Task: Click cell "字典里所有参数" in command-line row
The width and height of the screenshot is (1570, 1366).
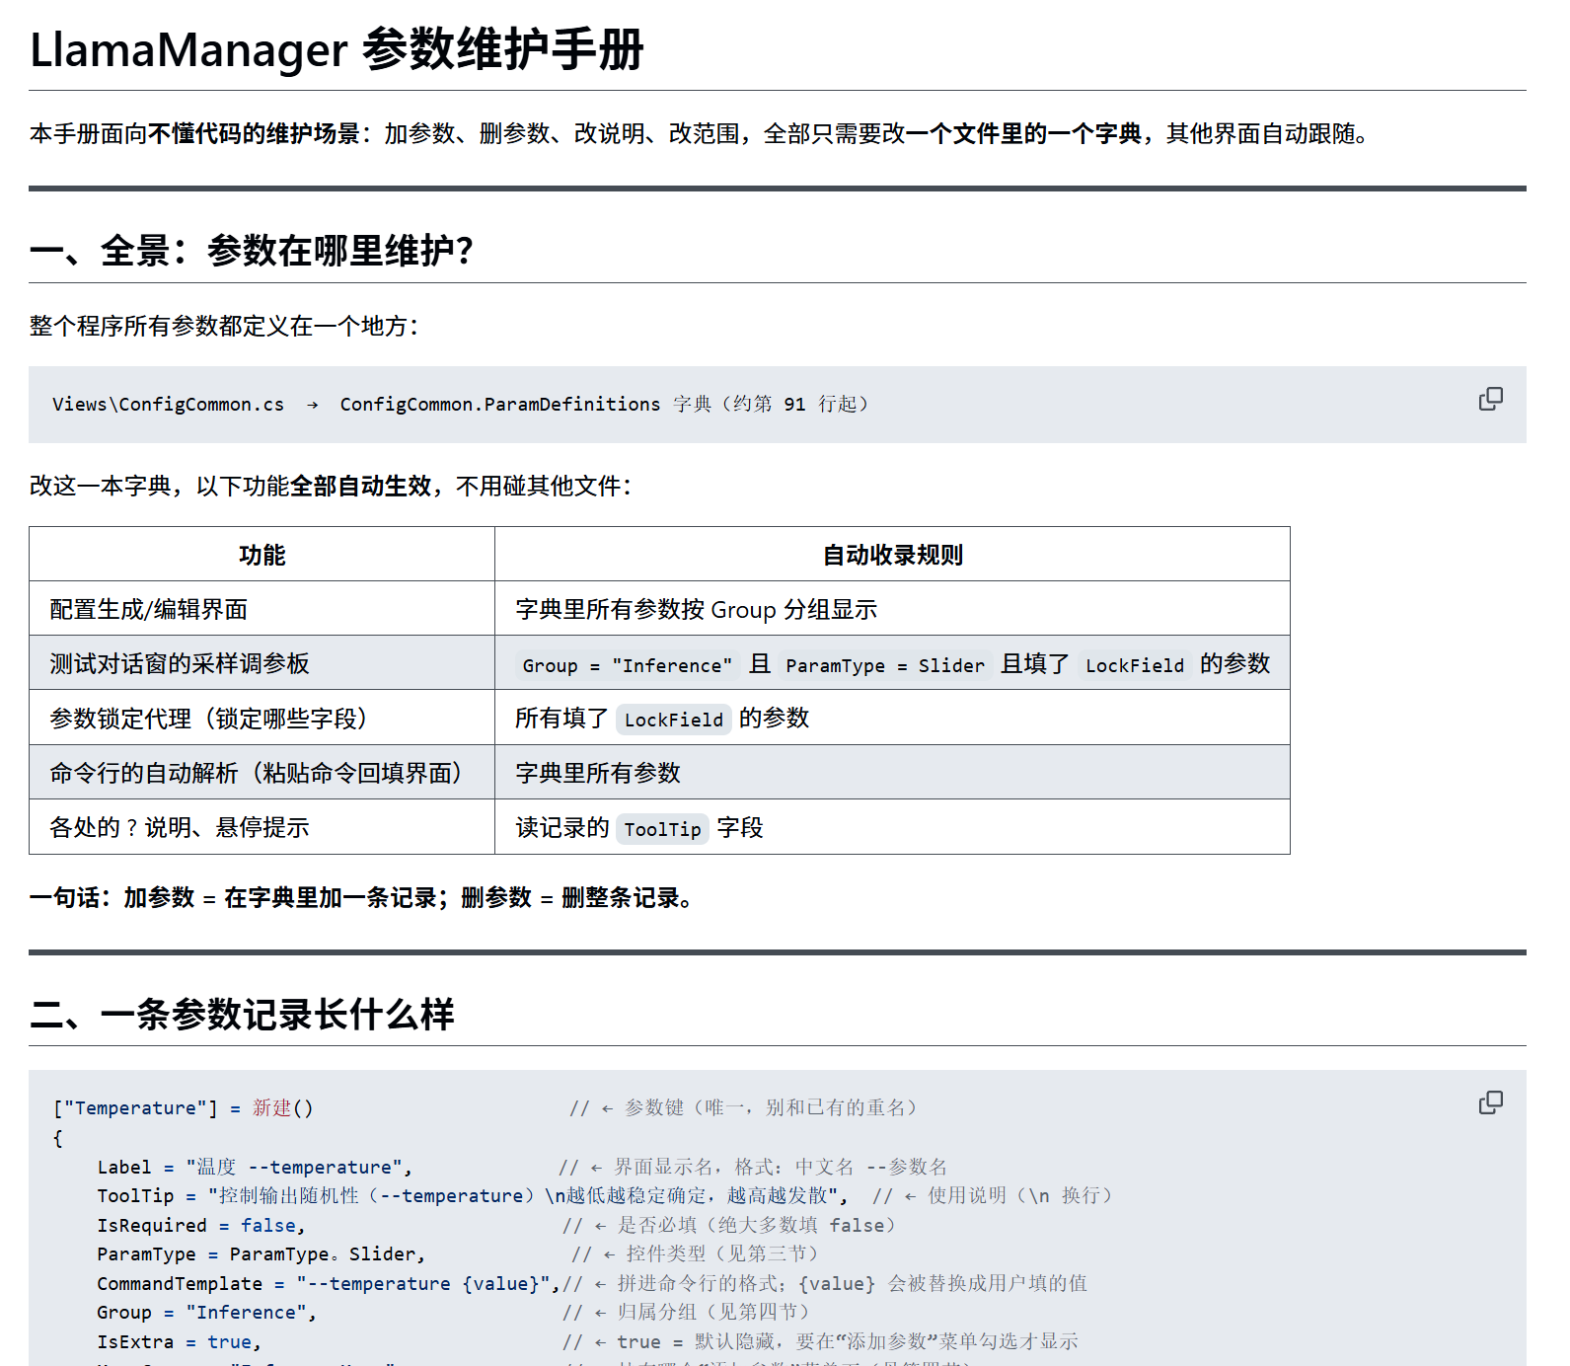Action: click(x=892, y=773)
